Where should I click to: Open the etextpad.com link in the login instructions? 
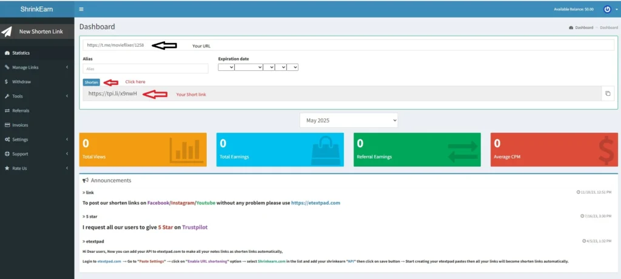[x=109, y=261]
